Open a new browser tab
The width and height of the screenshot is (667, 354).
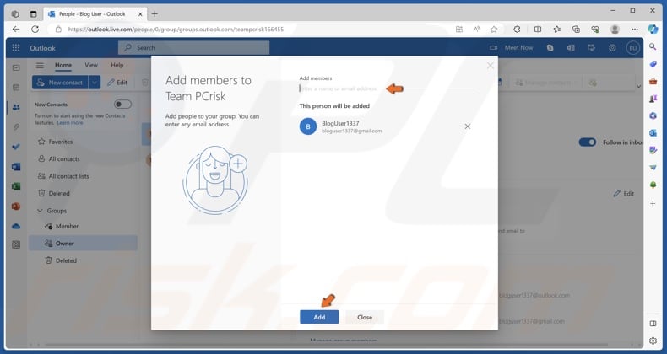point(155,14)
